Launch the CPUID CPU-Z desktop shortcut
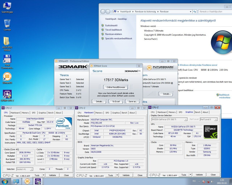Screen dimensions: 232x185 tap(7, 96)
